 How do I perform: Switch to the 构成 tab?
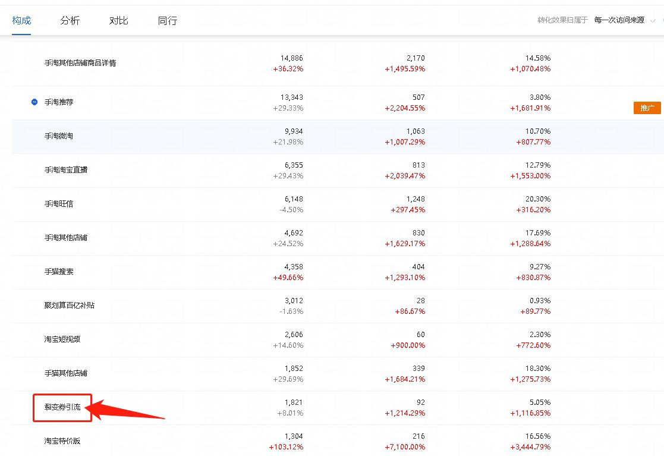21,20
